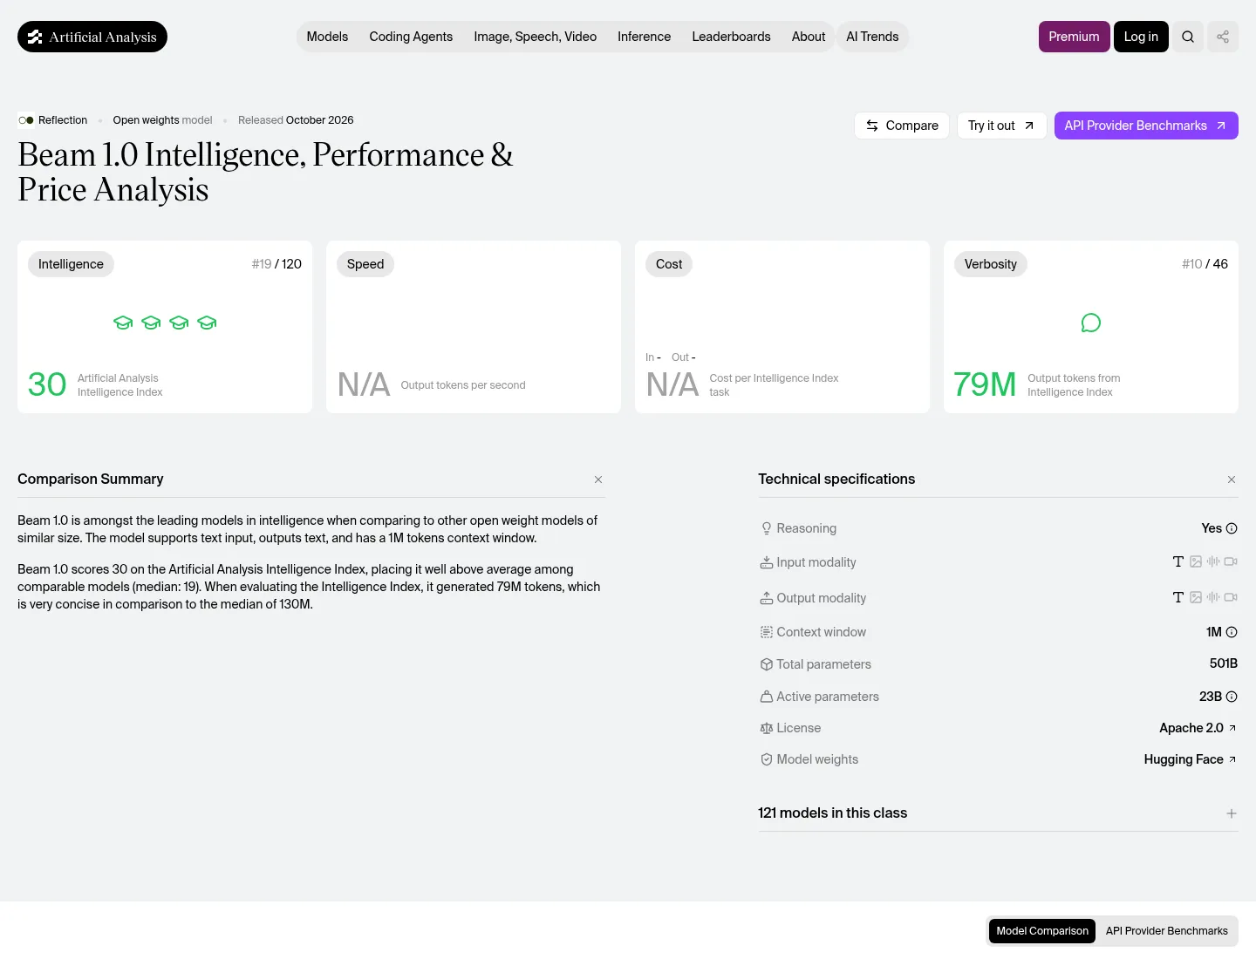Switch to Model Comparison tab

[1042, 931]
